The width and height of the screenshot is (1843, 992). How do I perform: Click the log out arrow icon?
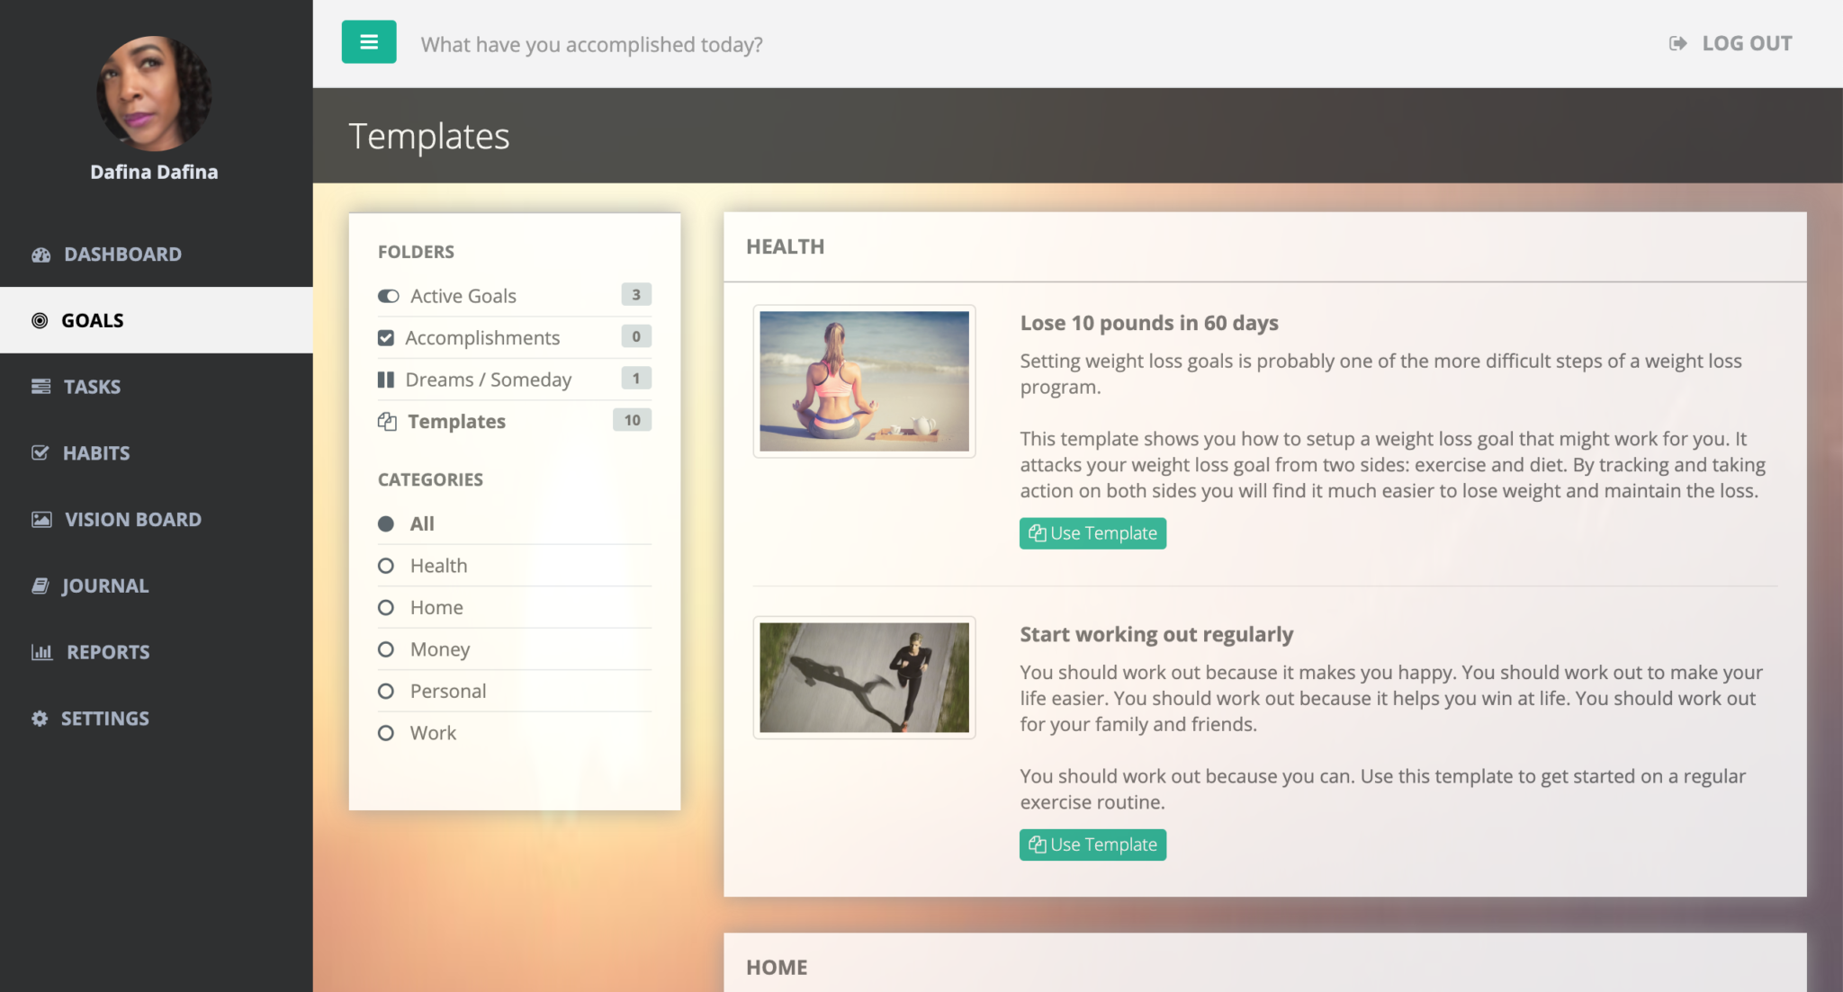coord(1677,43)
